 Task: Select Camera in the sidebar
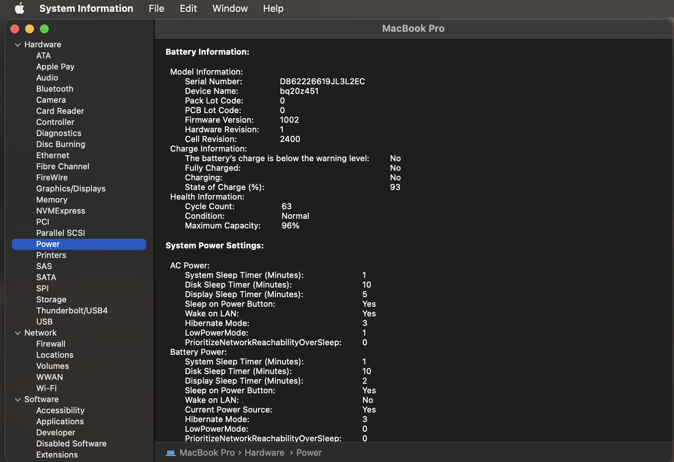pos(51,100)
